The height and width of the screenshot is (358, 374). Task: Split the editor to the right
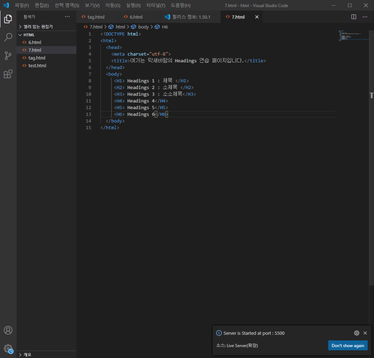click(x=354, y=17)
